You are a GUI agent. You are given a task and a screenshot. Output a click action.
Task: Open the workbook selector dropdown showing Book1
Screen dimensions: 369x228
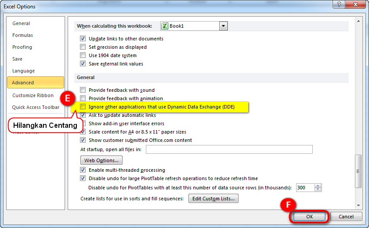[x=223, y=26]
